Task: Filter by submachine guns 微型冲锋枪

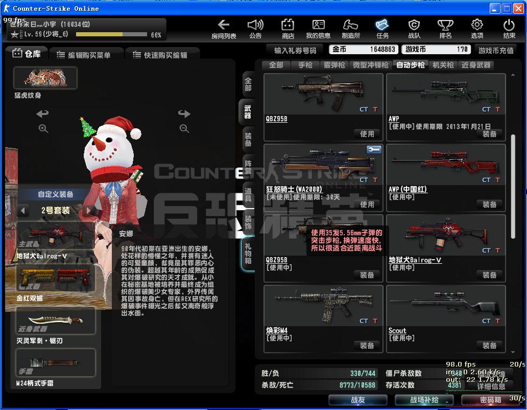Action: tap(371, 65)
